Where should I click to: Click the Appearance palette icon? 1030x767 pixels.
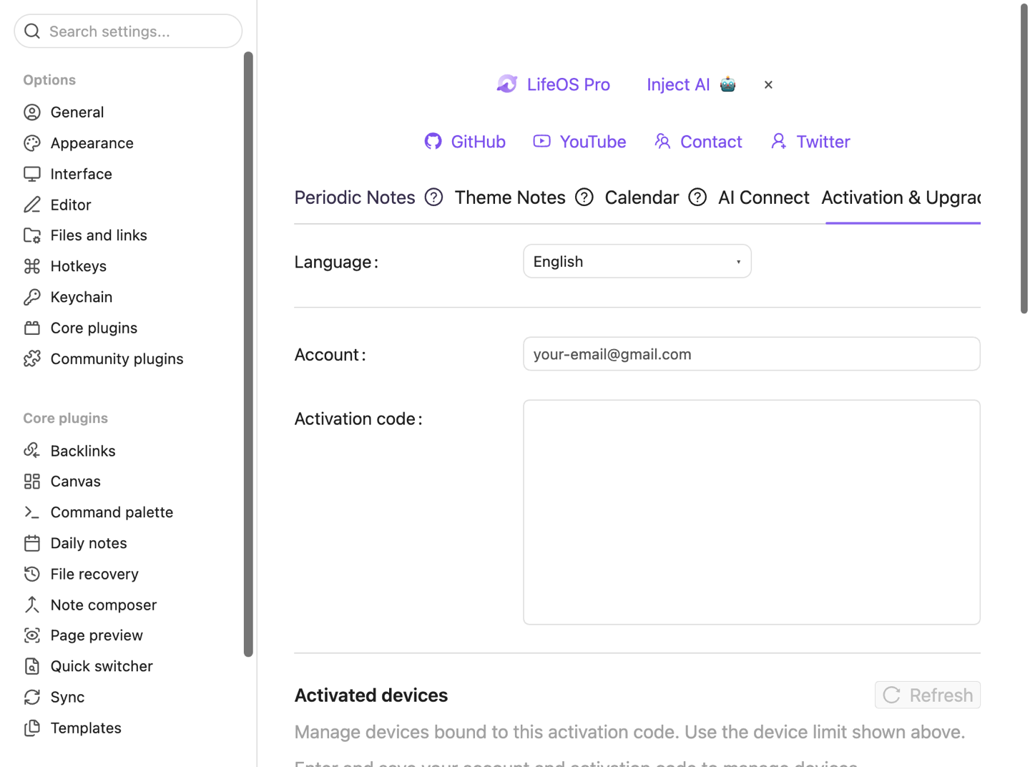point(32,143)
